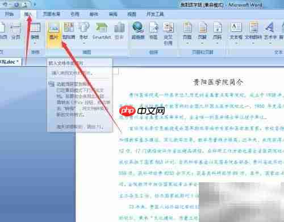This screenshot has width=284, height=222.
Task: Open the Table (表格) dropdown
Action: (x=35, y=33)
